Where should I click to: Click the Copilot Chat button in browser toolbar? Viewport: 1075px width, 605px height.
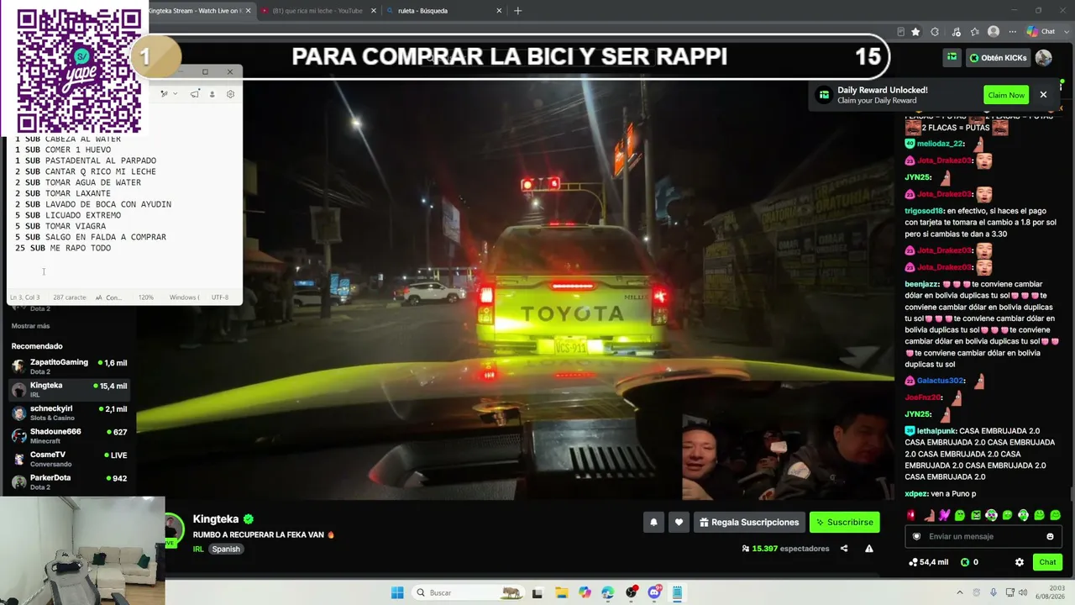click(1041, 32)
